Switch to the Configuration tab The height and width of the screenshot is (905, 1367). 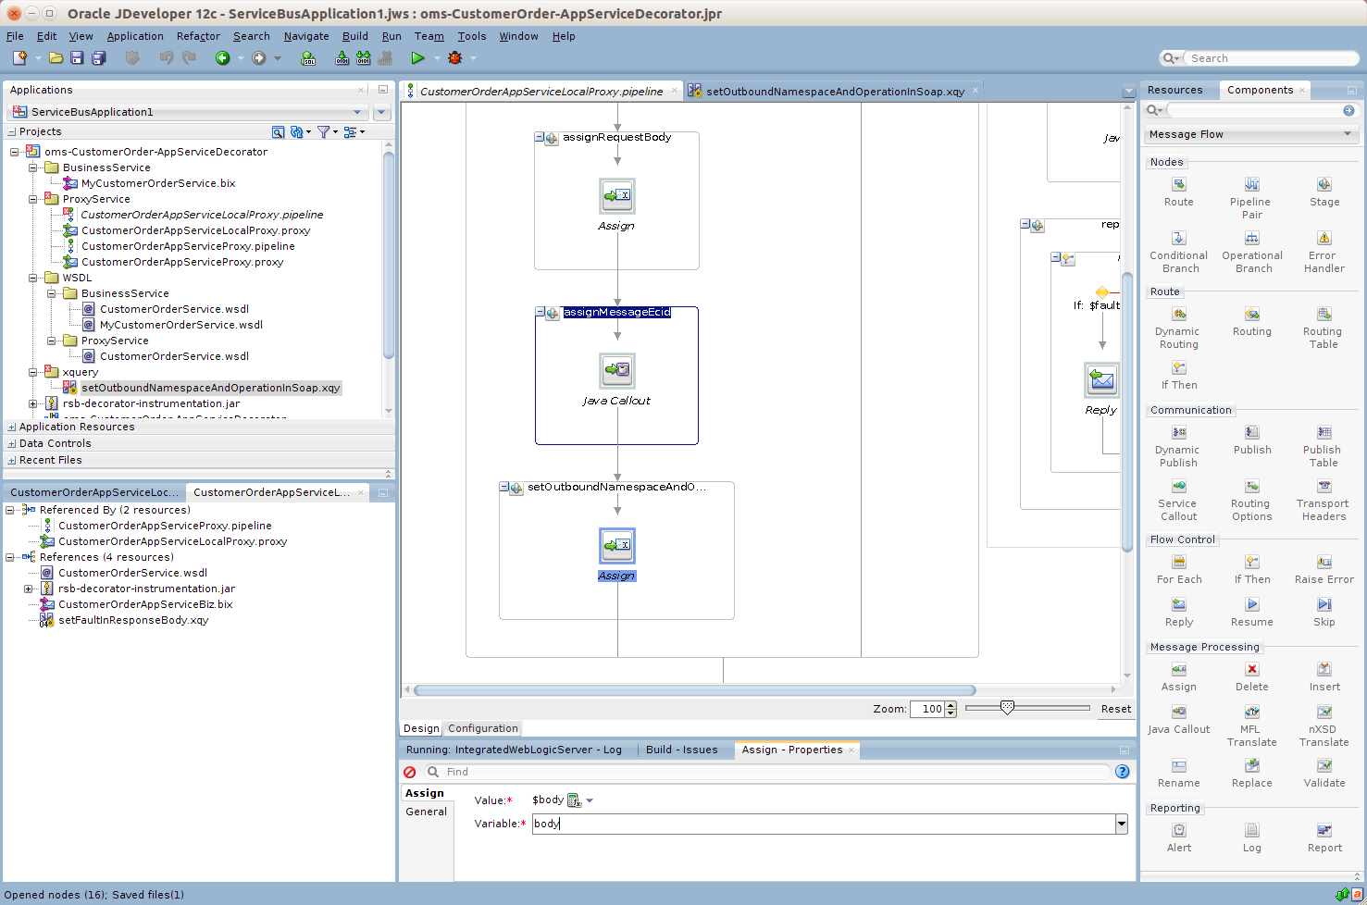tap(482, 728)
